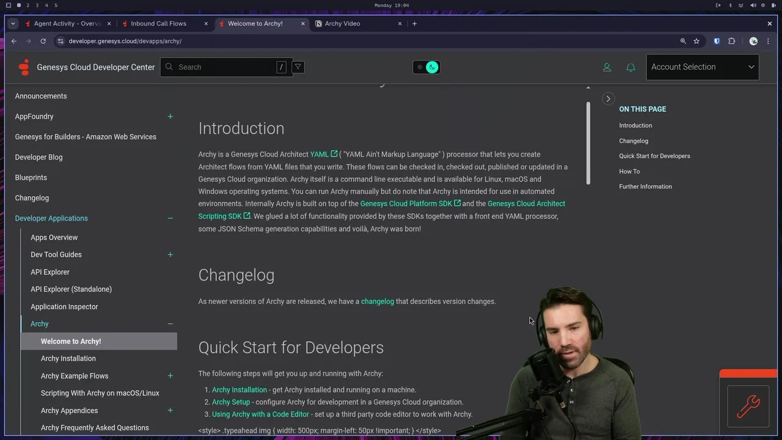Viewport: 782px width, 440px height.
Task: Expand Archy Appendices
Action: tap(170, 411)
